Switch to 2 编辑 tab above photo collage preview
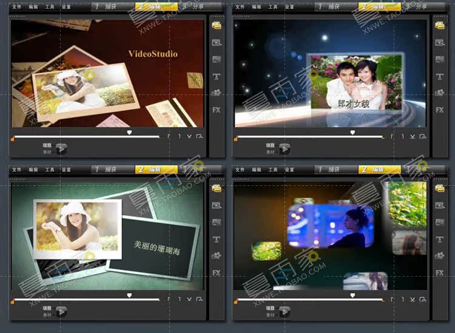Screen dimensions: 455x333 [x=380, y=170]
